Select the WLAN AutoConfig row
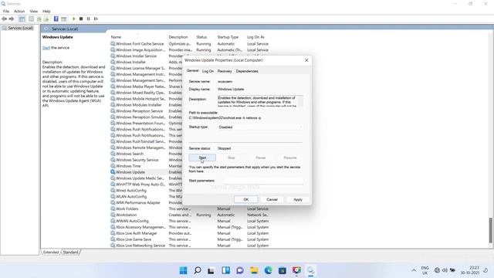 coord(131,197)
